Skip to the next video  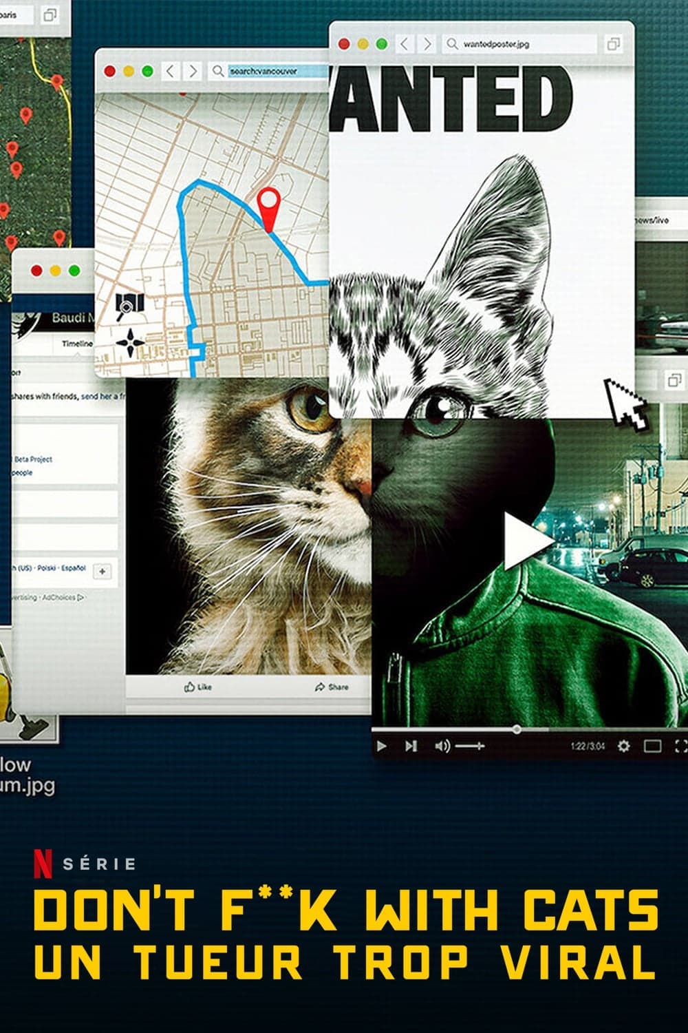410,746
